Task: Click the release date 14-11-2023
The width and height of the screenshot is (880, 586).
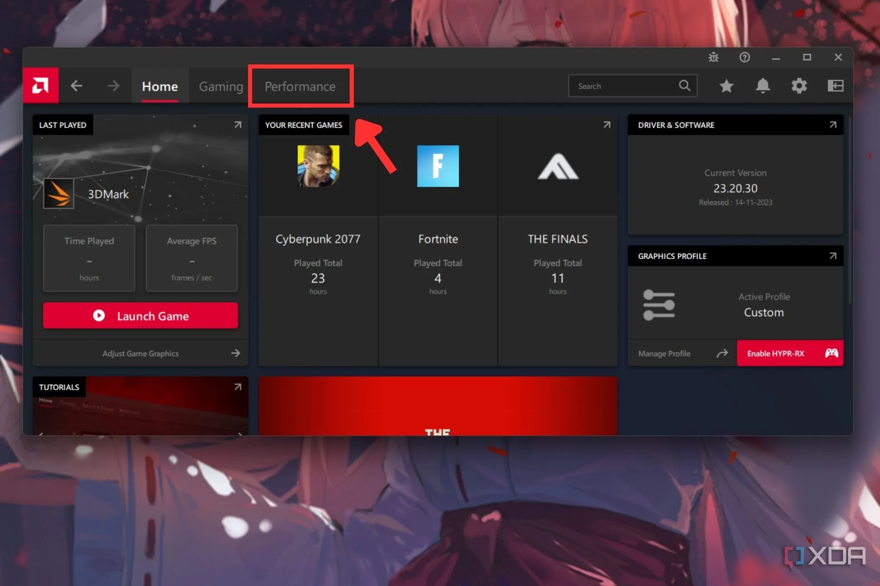Action: 753,203
